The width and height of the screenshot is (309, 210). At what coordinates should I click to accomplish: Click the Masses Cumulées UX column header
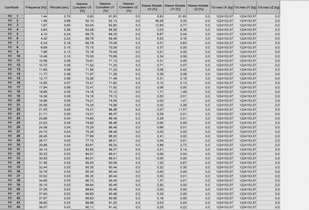82,7
